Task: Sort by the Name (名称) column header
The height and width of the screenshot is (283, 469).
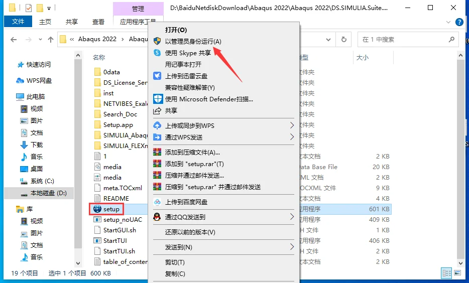Action: coord(99,57)
